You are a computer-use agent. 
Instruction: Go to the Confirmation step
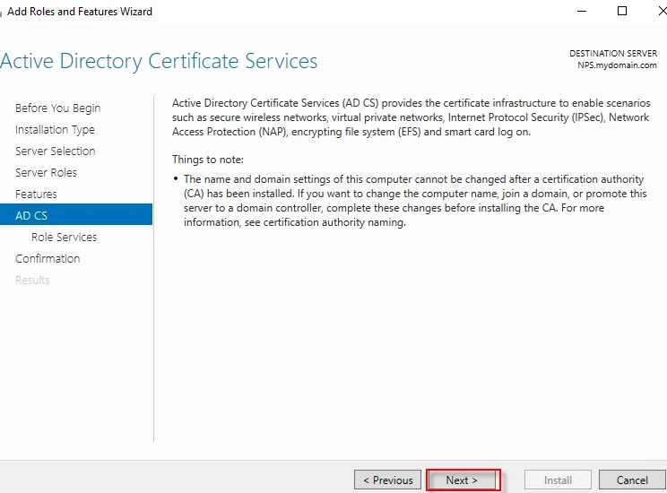[x=48, y=259]
